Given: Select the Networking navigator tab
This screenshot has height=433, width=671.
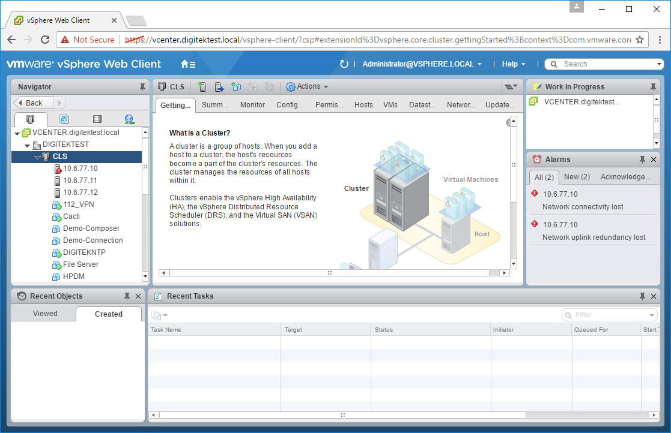Looking at the screenshot, I should coord(129,119).
